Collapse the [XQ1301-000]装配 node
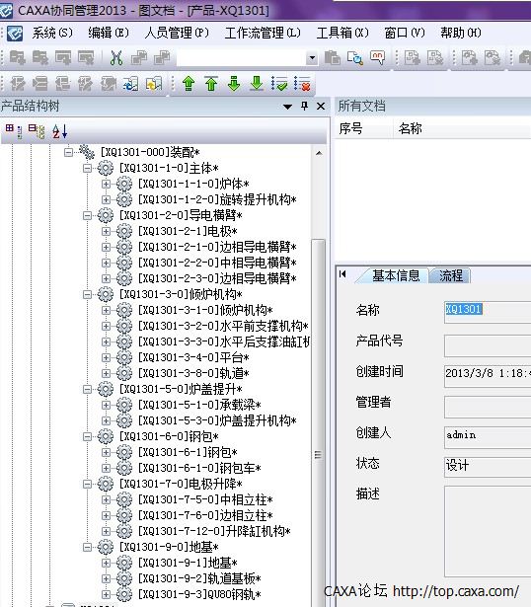 coord(68,153)
